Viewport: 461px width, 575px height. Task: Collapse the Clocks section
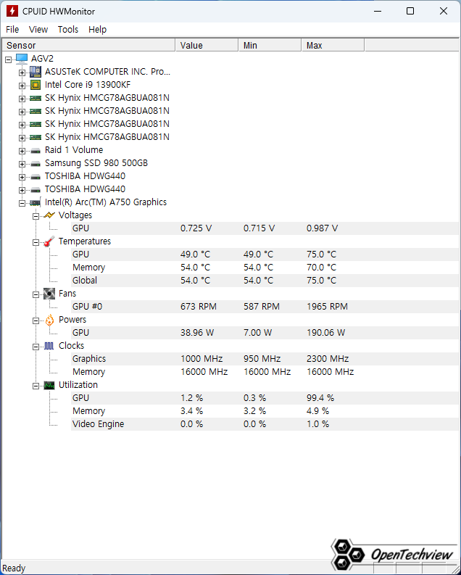[36, 347]
